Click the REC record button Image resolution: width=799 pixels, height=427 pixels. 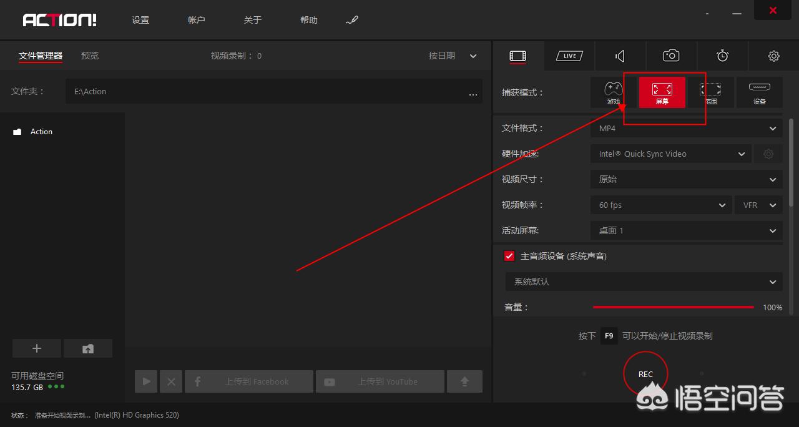(645, 374)
